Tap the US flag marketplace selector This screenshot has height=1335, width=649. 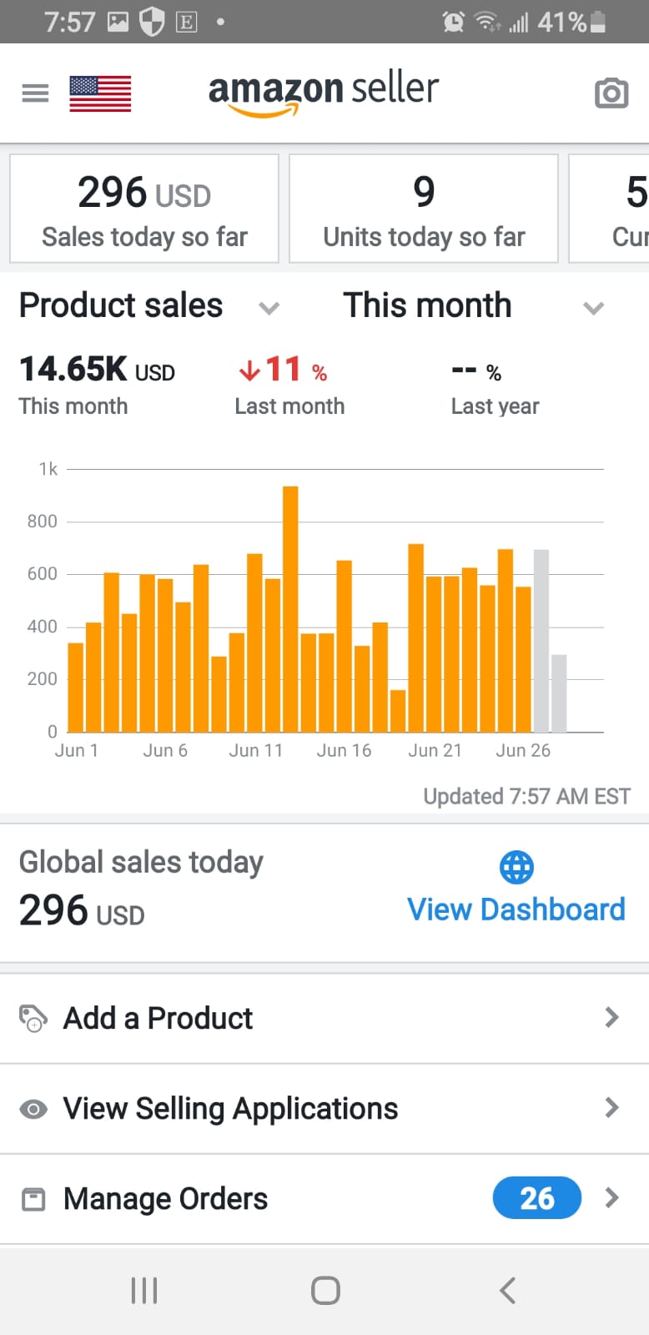tap(100, 93)
